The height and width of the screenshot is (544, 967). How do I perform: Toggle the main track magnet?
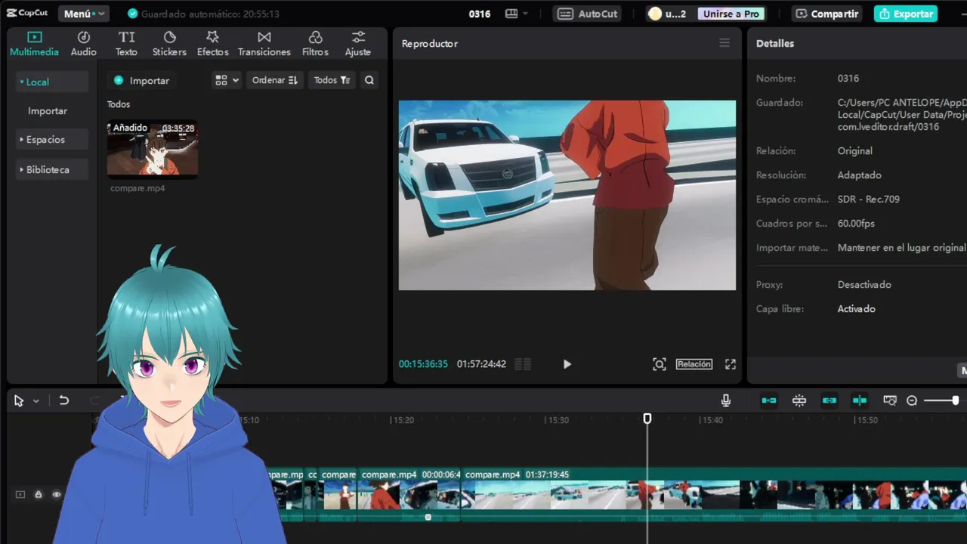769,400
